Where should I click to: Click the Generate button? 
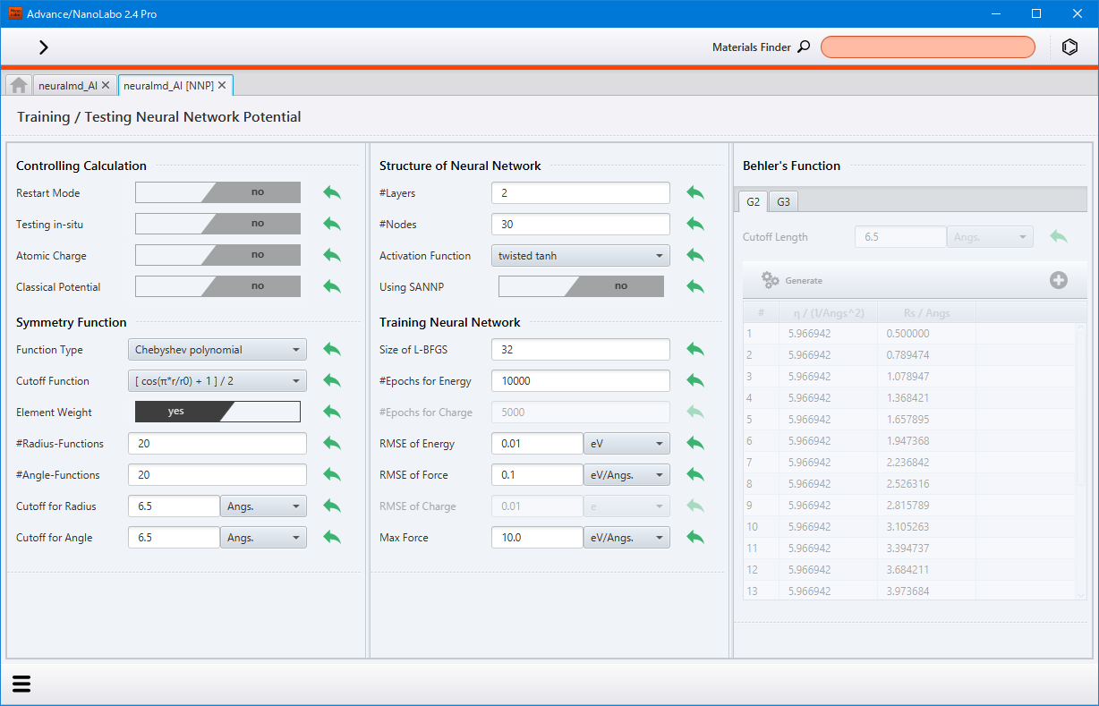pyautogui.click(x=792, y=280)
